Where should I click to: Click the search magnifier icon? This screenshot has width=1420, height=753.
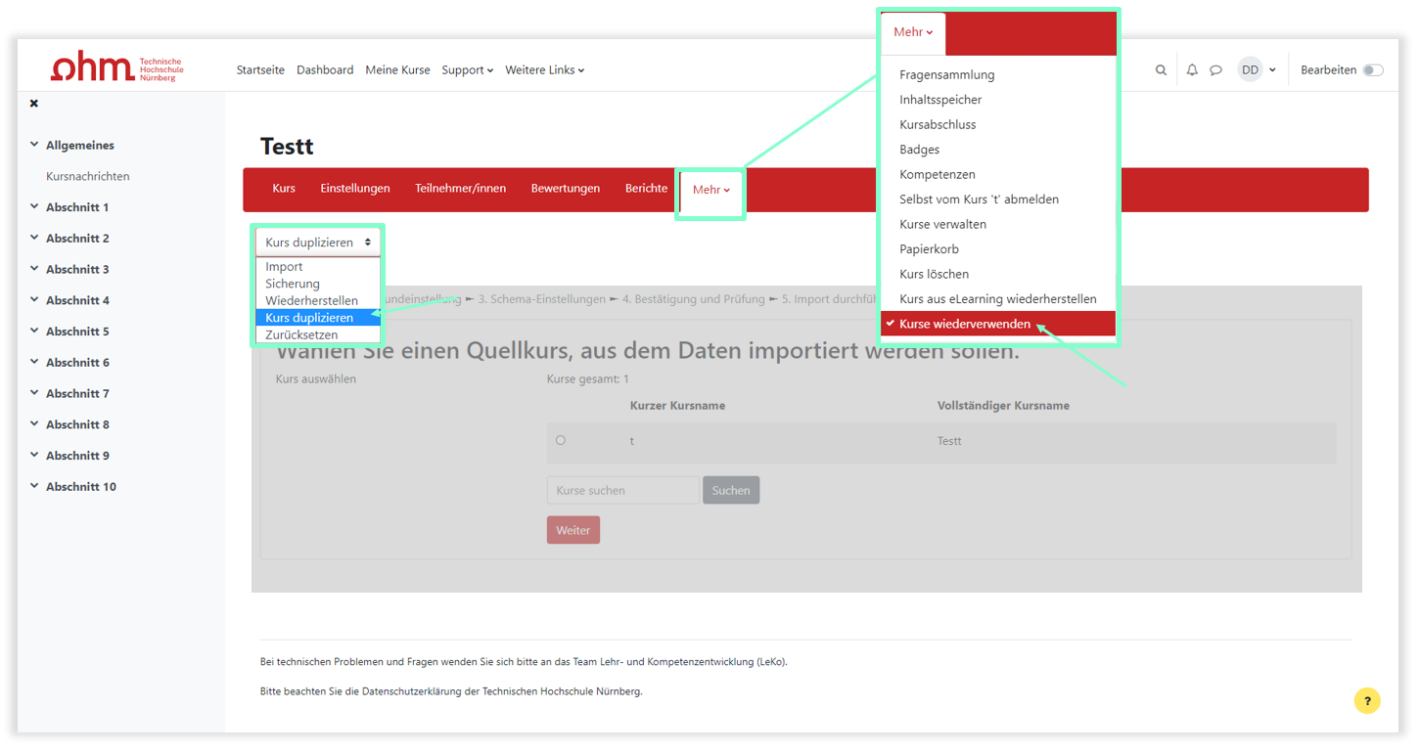coord(1161,70)
